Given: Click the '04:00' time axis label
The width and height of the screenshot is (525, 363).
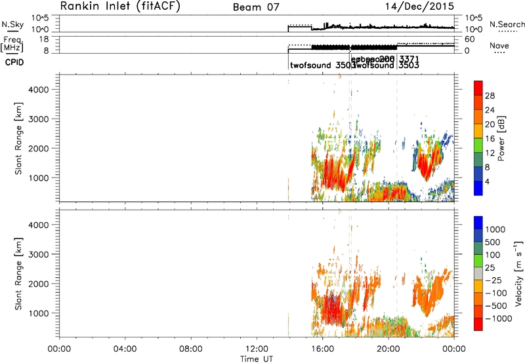Looking at the screenshot, I should pos(125,349).
